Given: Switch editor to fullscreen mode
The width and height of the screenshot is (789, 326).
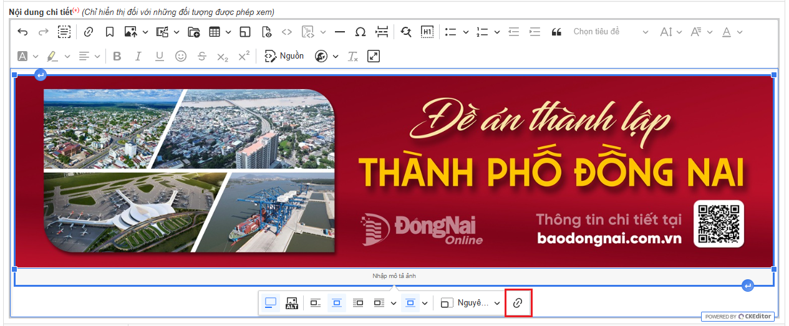Looking at the screenshot, I should click(x=374, y=56).
